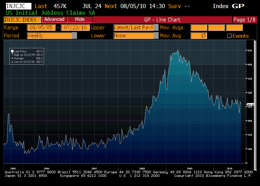Expand the Upper Latest/Last Revision dropdown

point(136,28)
